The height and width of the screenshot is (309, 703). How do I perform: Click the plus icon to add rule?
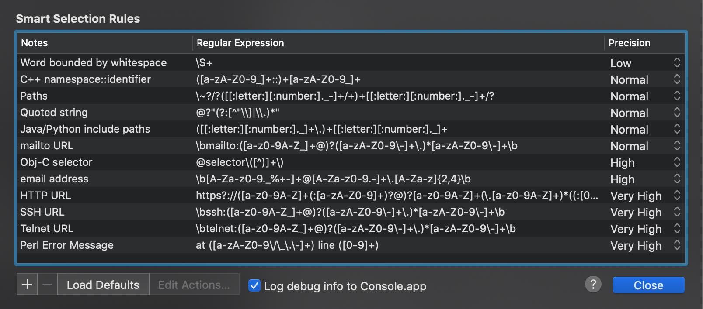pyautogui.click(x=27, y=285)
